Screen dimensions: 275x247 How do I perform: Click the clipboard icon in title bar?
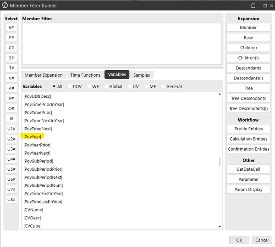coord(253,6)
